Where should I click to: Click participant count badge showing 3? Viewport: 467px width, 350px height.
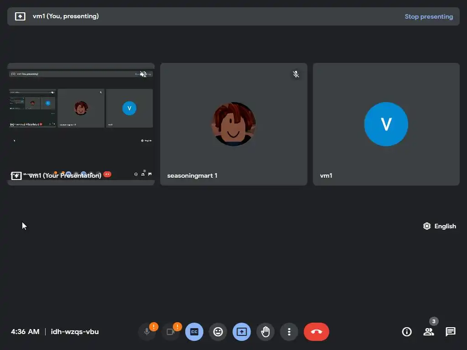point(434,321)
